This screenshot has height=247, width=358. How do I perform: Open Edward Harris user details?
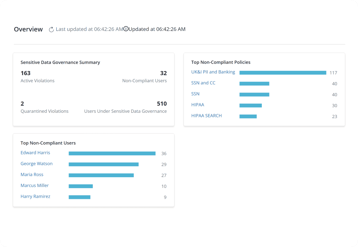(x=35, y=153)
